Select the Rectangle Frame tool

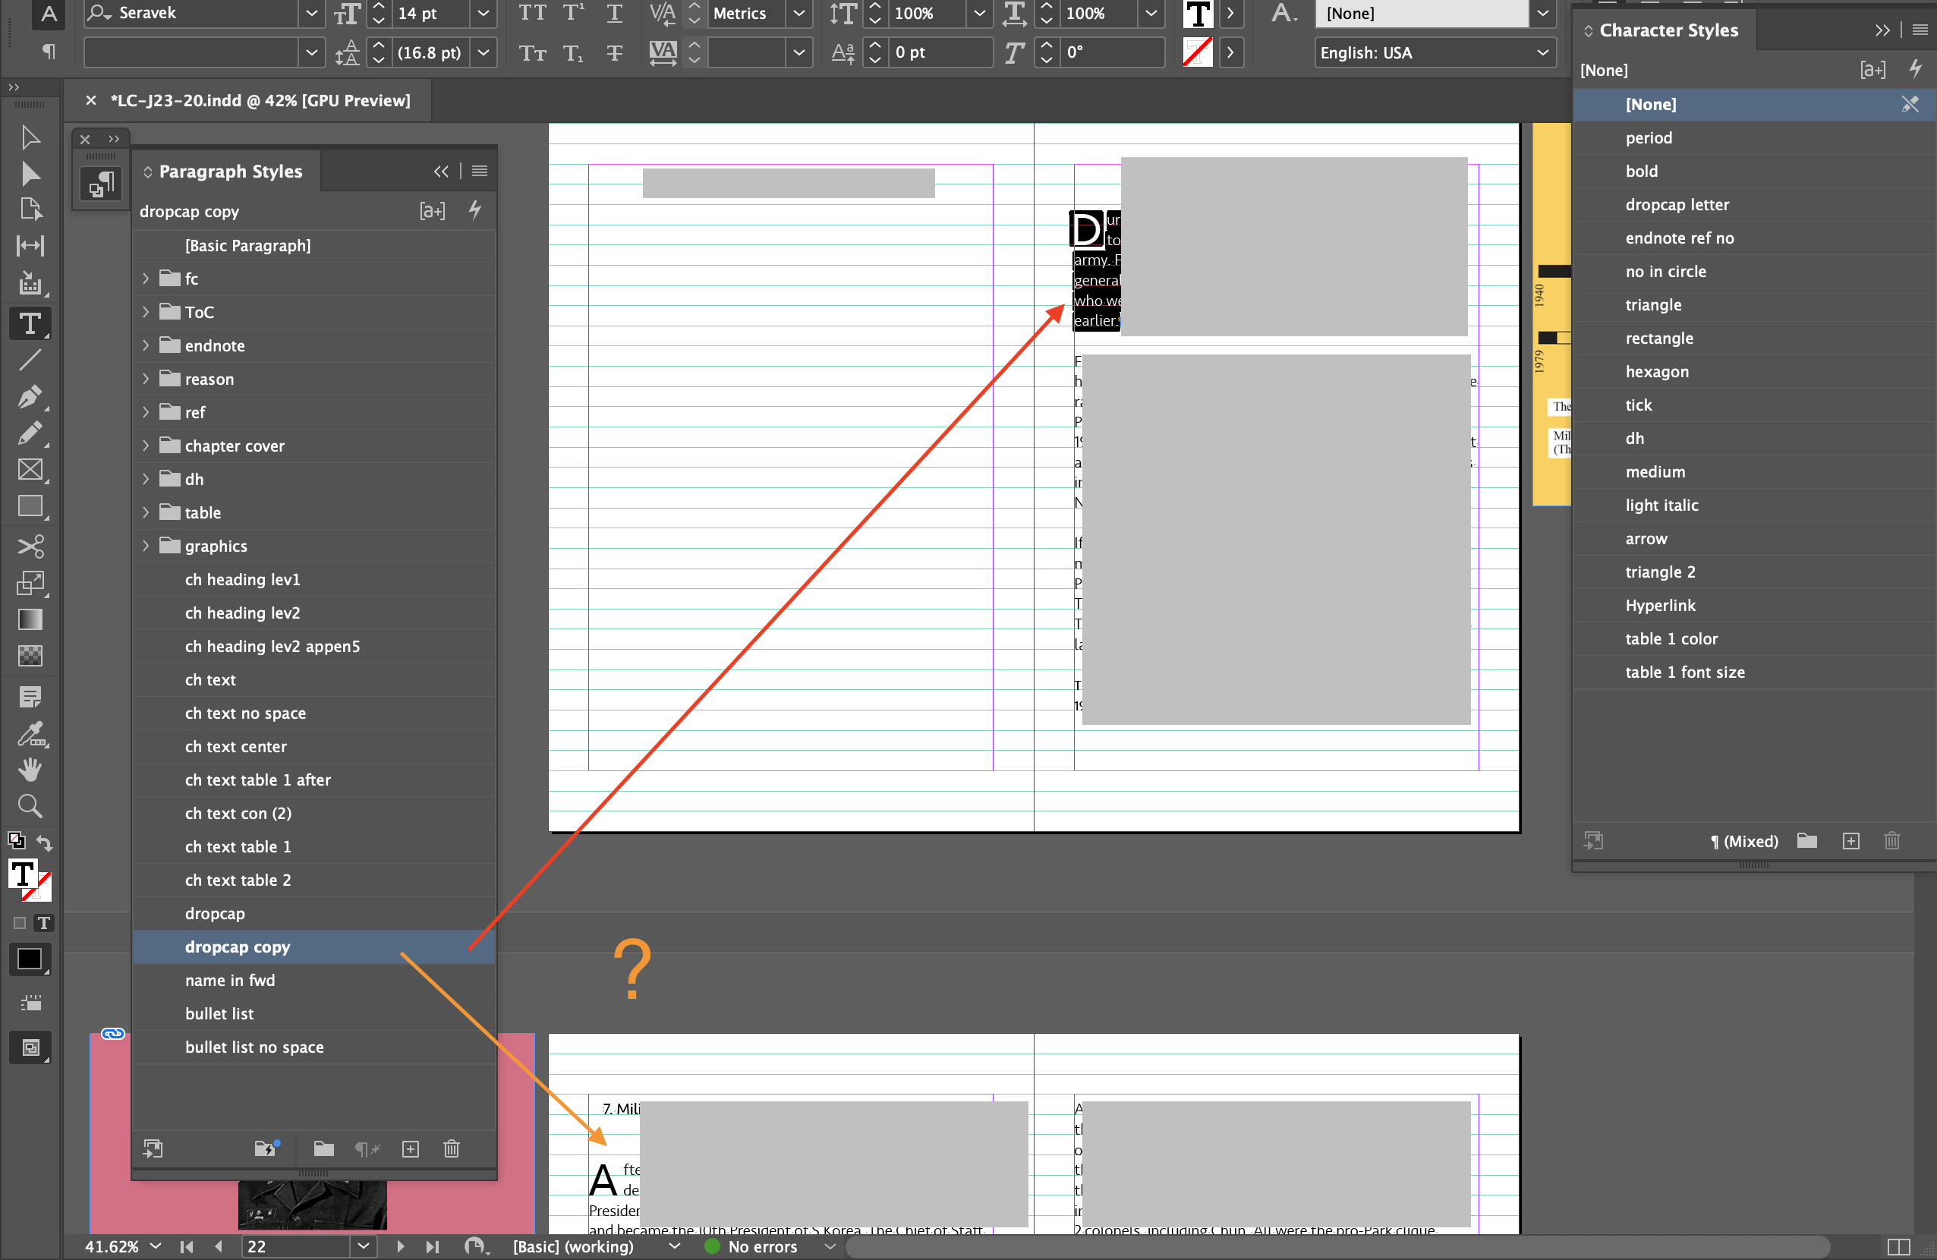(x=30, y=471)
